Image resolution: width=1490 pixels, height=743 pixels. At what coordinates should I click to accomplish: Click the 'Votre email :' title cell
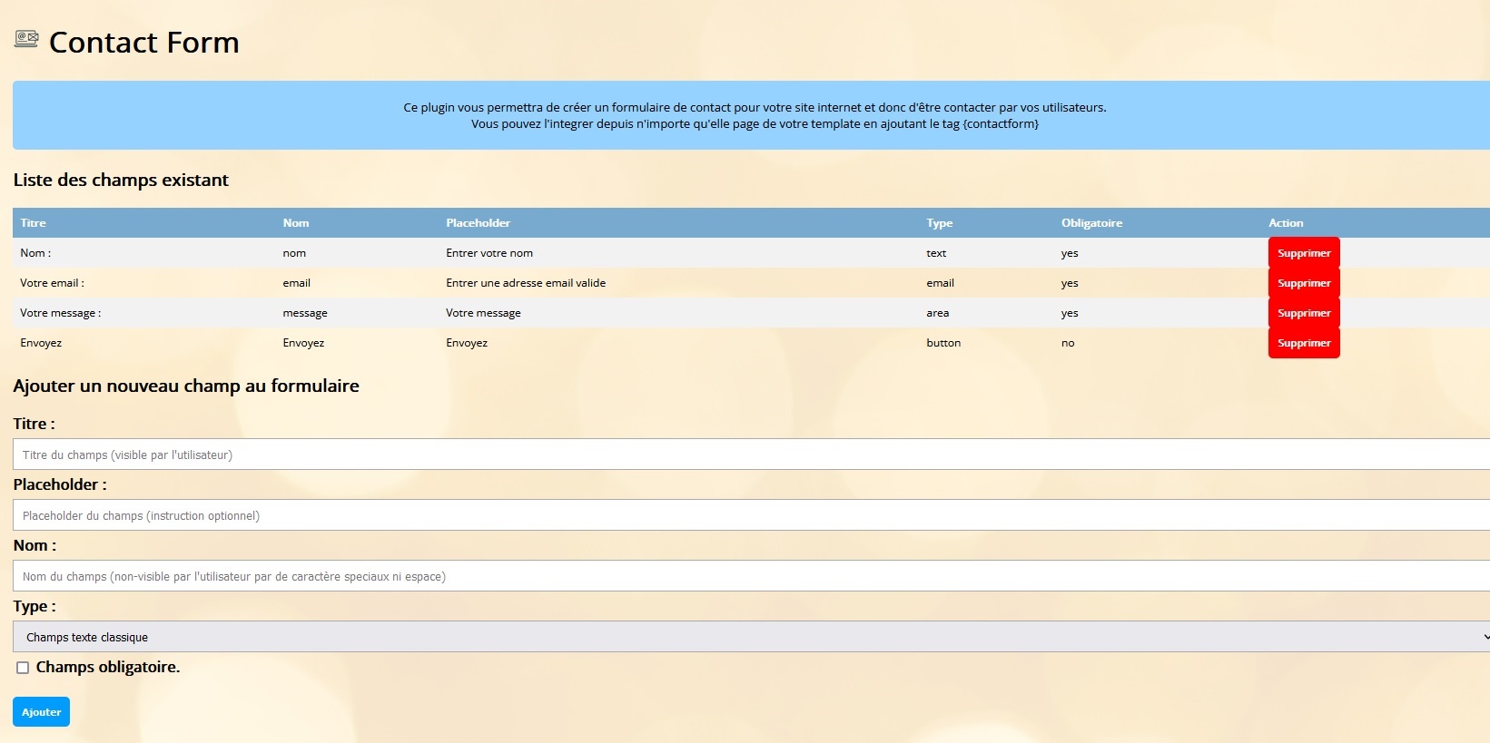(x=53, y=283)
